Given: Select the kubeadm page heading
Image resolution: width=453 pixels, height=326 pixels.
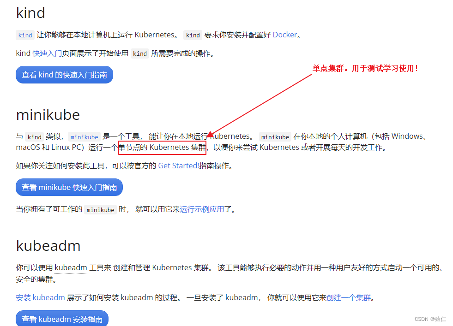Looking at the screenshot, I should [x=48, y=246].
